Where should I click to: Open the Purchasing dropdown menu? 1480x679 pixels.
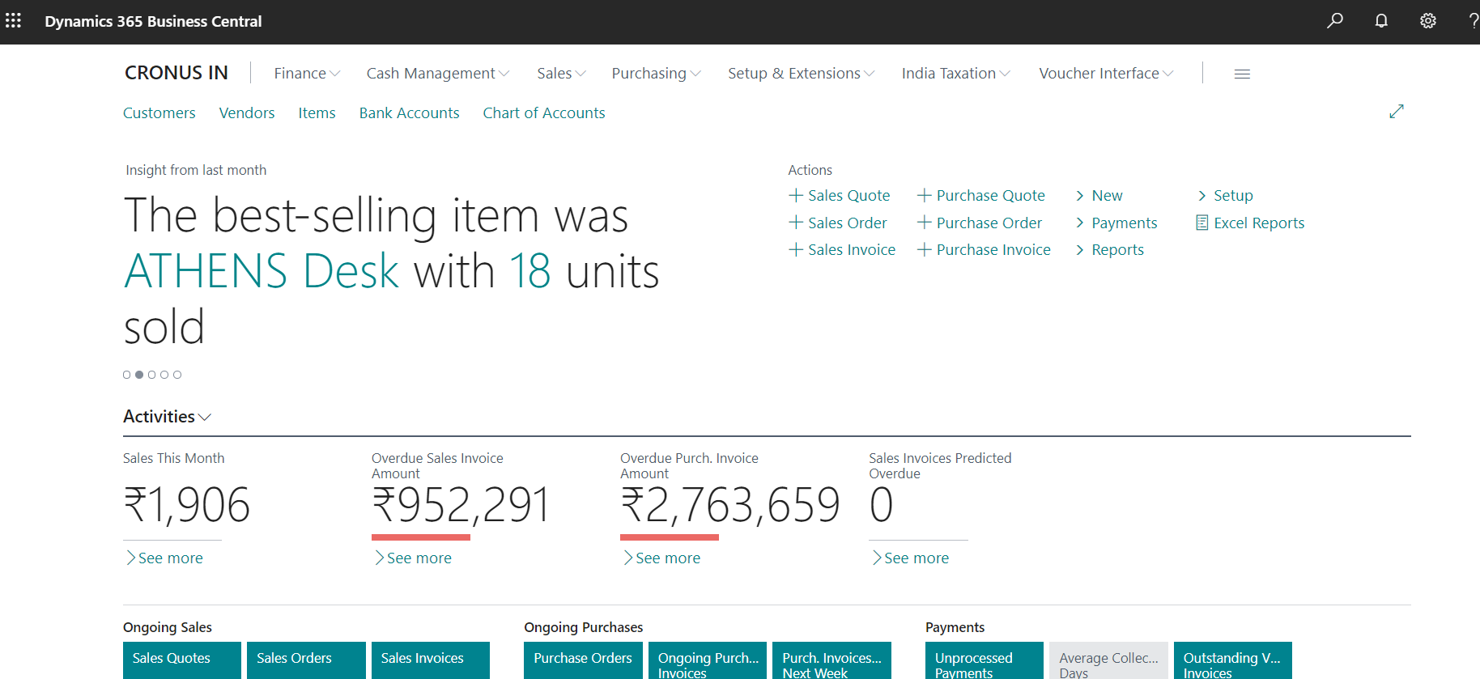[x=656, y=74]
